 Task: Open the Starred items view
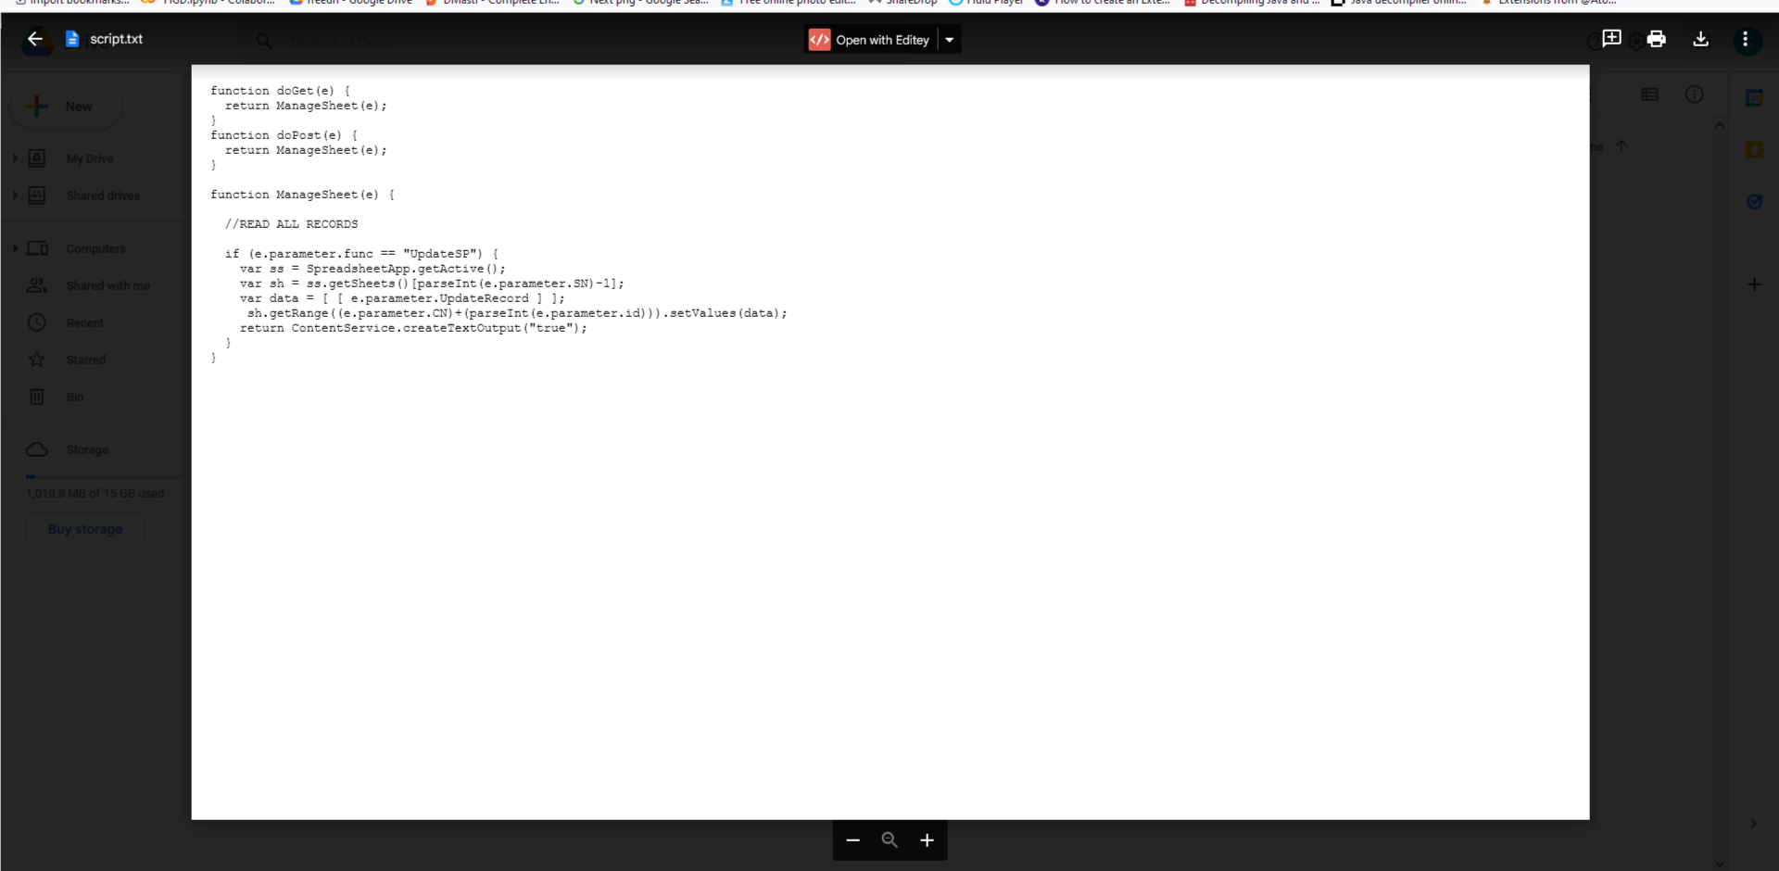pyautogui.click(x=85, y=360)
